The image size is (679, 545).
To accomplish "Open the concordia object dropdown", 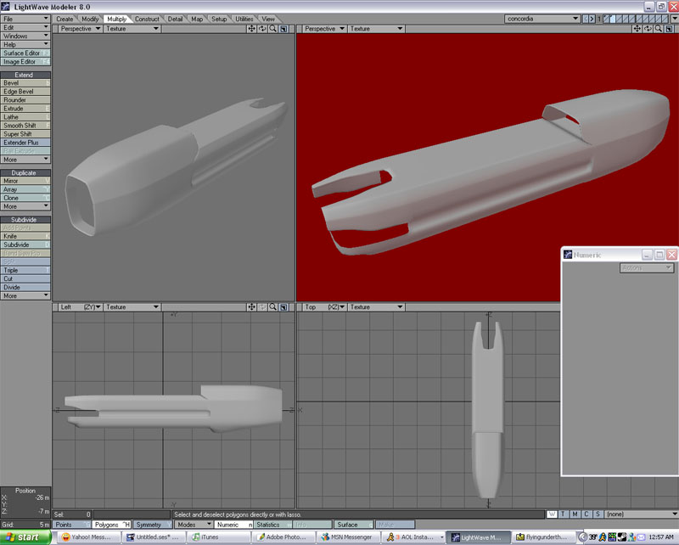I will (542, 18).
